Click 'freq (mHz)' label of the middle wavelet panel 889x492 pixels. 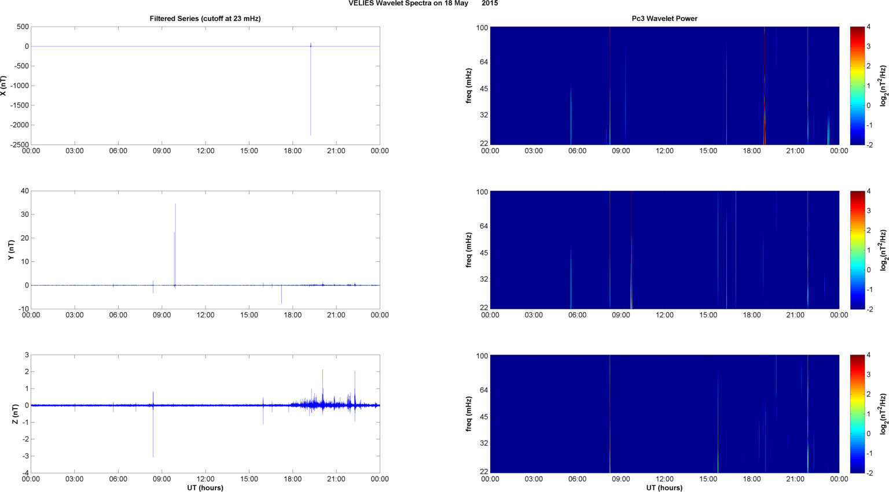[x=469, y=250]
